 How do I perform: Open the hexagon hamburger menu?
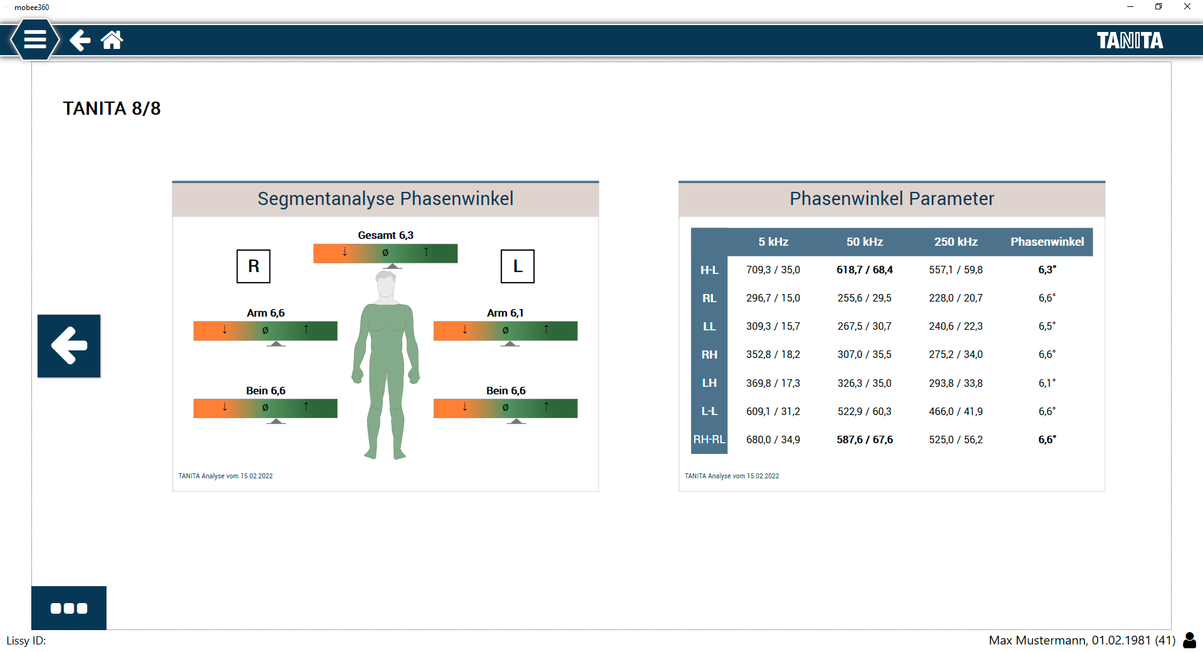[x=35, y=39]
